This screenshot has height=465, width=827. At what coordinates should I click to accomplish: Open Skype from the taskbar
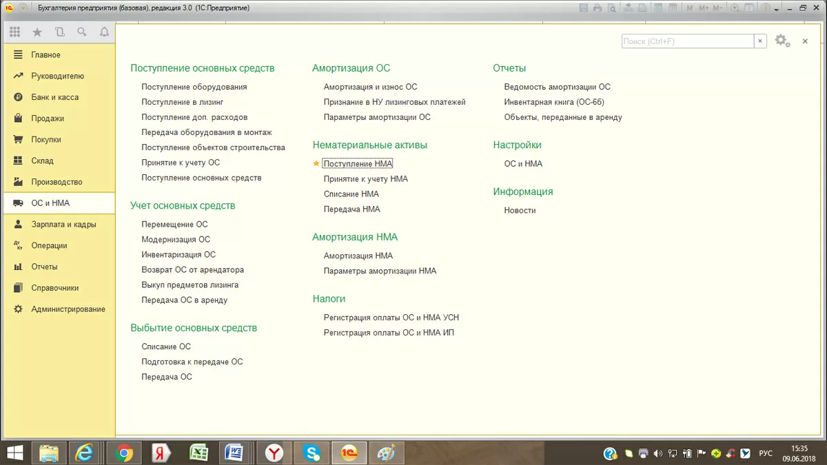[x=312, y=453]
